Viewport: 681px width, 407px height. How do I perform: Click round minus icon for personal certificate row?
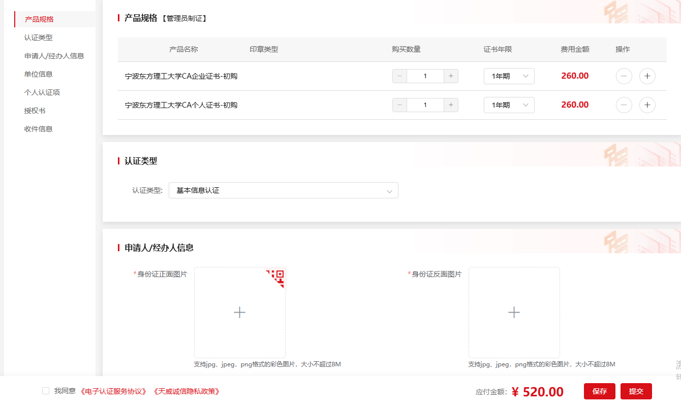(624, 105)
